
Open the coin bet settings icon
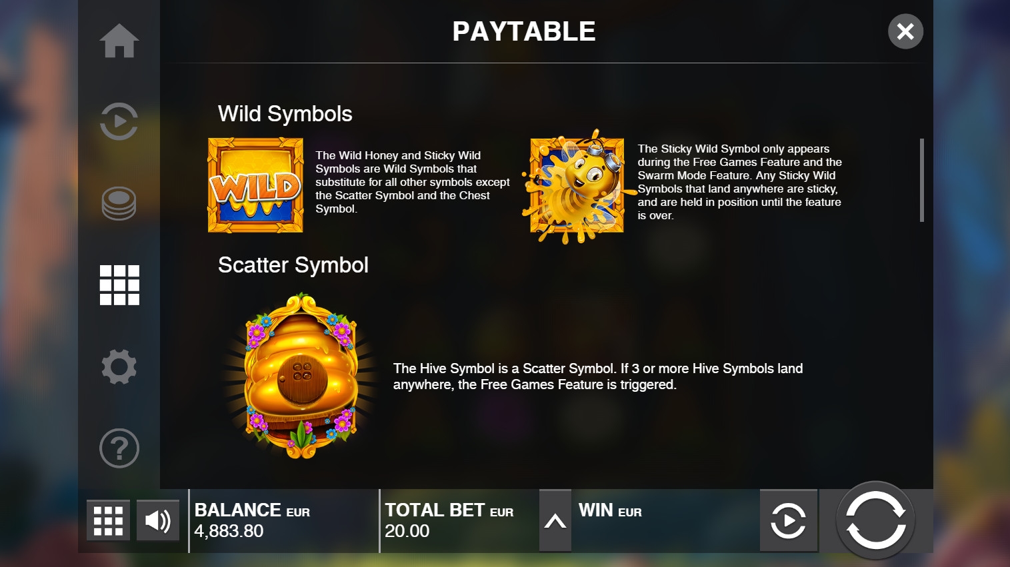pos(119,203)
